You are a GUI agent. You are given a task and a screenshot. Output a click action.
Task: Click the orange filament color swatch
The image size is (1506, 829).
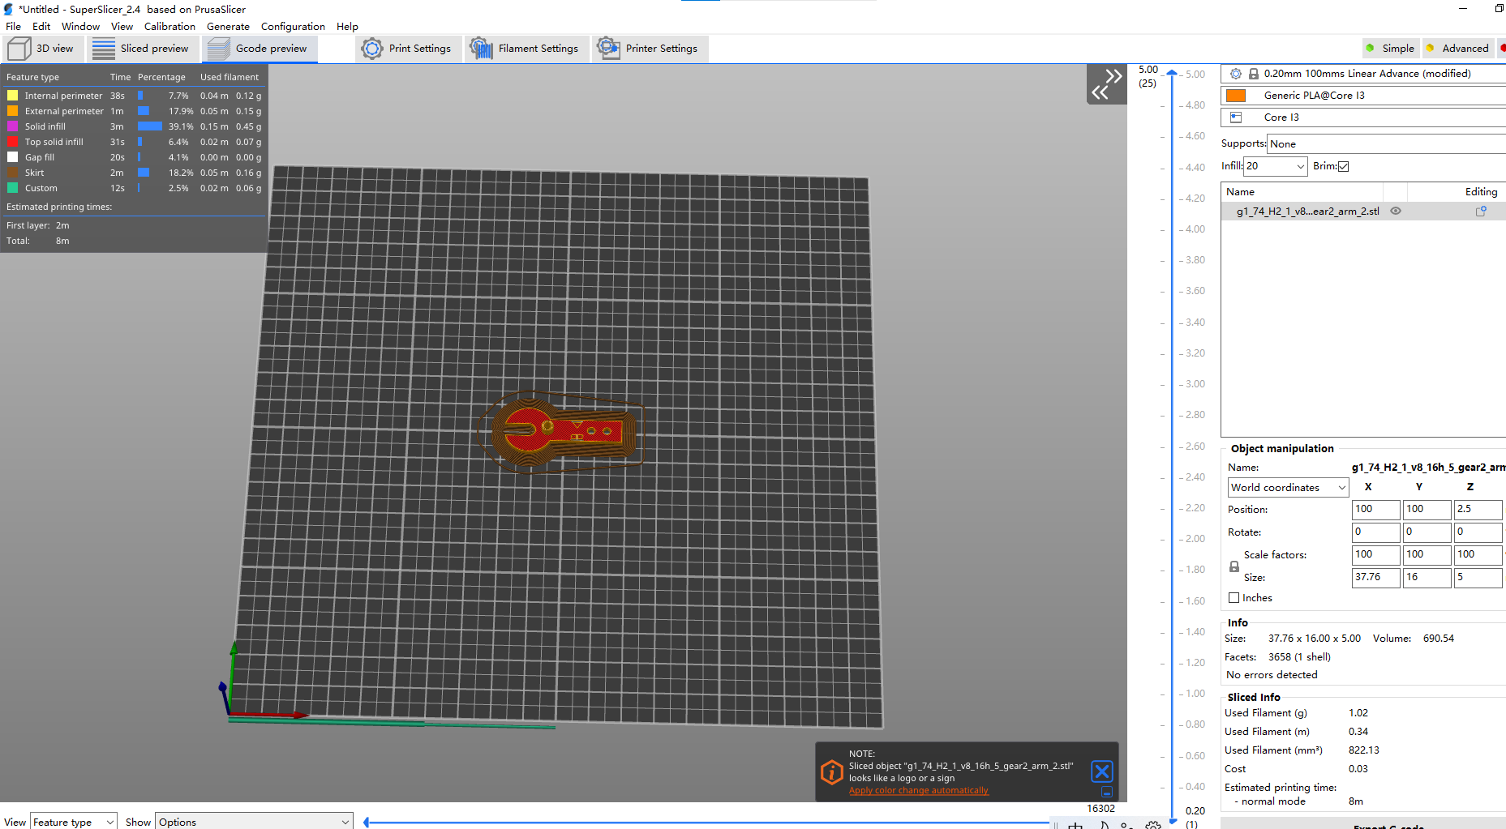click(1236, 96)
